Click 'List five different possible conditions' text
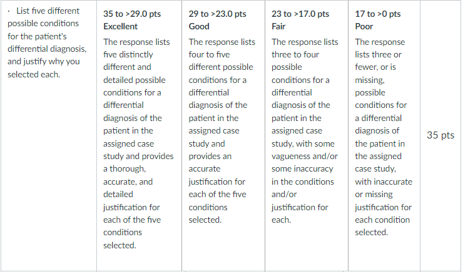463x272 pixels. pyautogui.click(x=43, y=17)
